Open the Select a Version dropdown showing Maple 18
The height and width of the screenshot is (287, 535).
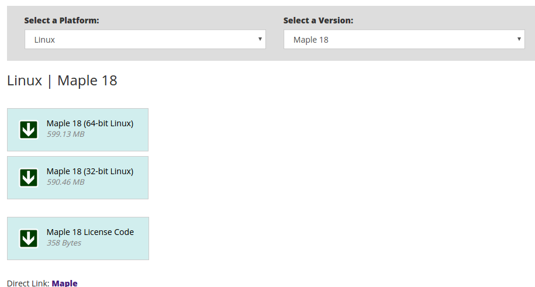(404, 39)
